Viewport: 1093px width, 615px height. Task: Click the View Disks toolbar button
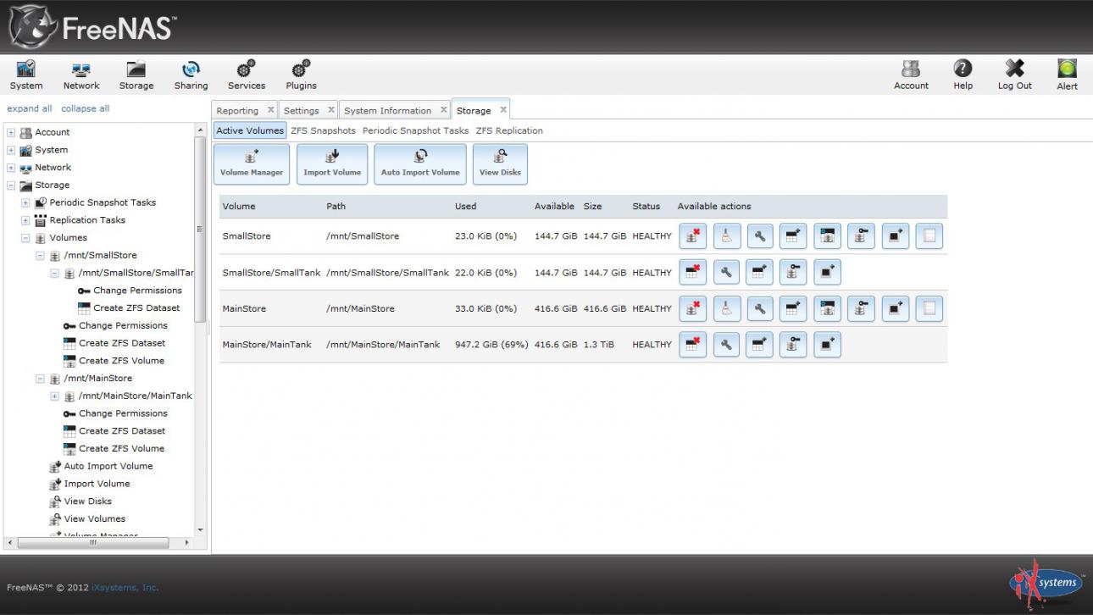pos(500,163)
